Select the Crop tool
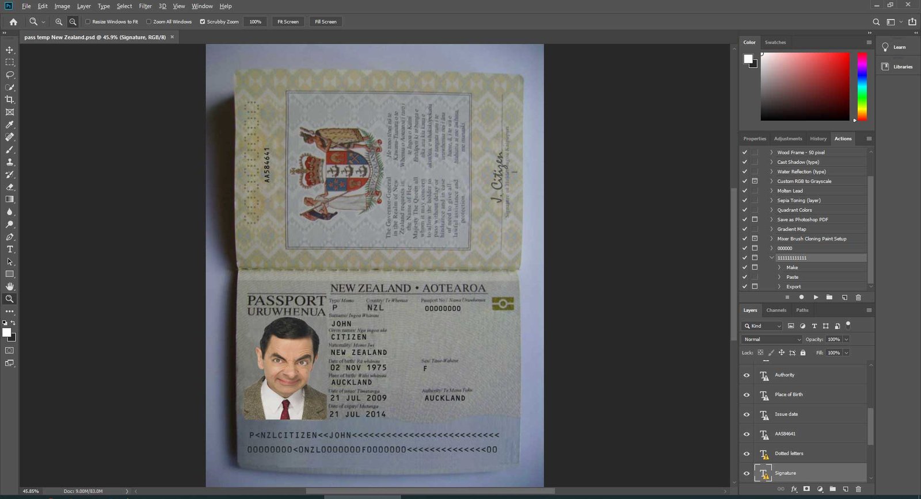 [x=10, y=99]
